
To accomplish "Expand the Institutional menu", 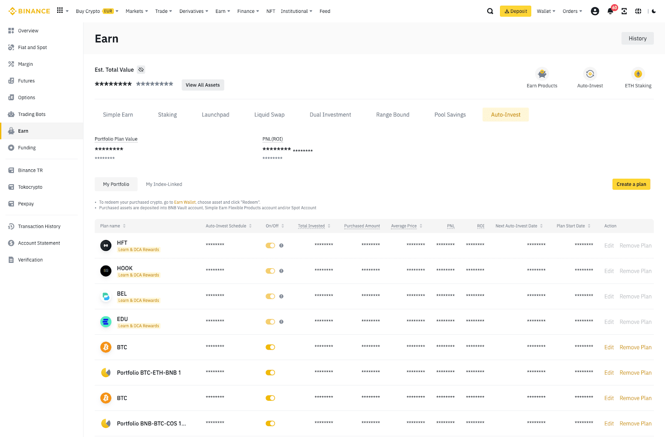I will click(x=296, y=11).
